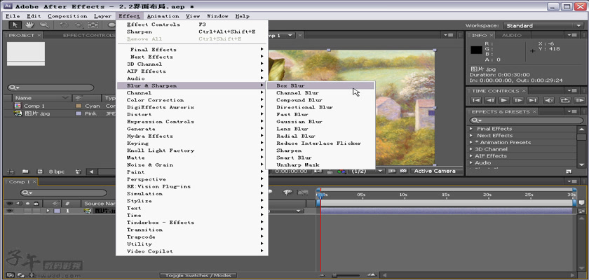Select the Hand tool
Image resolution: width=589 pixels, height=280 pixels.
tap(29, 25)
